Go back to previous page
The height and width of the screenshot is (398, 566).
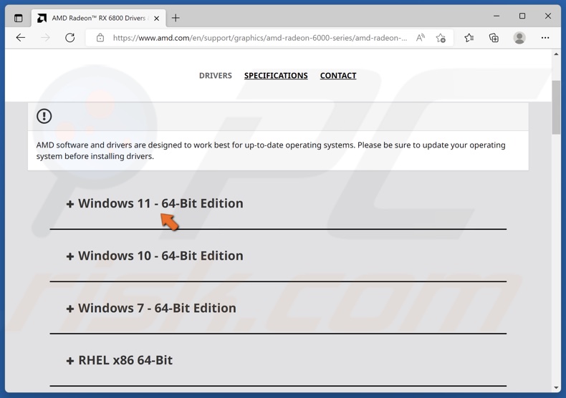tap(21, 37)
